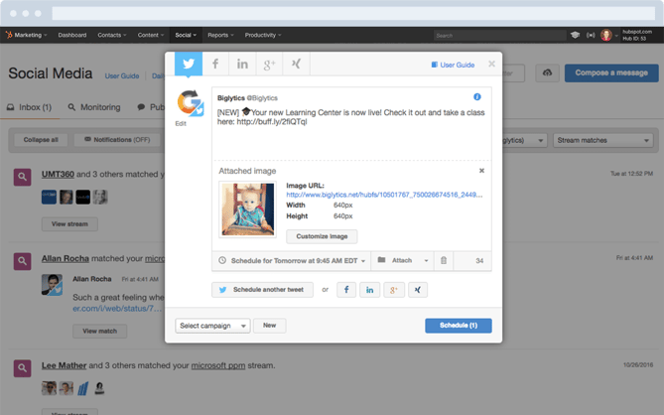
Task: Click Edit under the account avatar
Action: click(x=181, y=124)
